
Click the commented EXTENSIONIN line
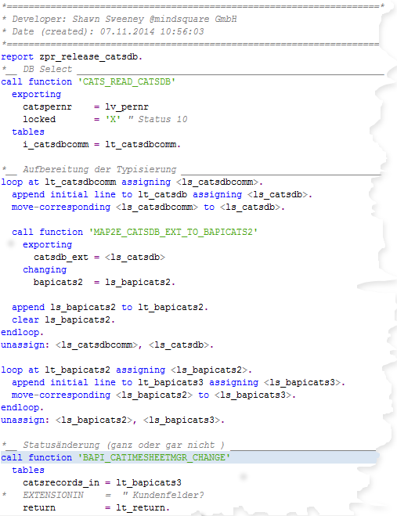[x=103, y=495]
